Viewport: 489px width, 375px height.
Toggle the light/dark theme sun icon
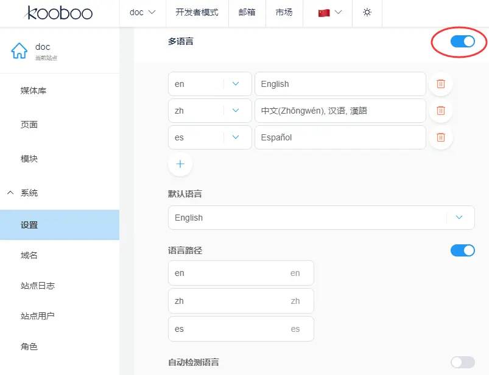coord(367,12)
